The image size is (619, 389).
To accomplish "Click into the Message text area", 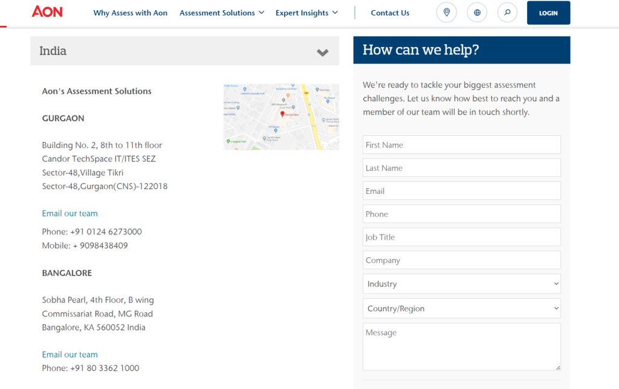I will [461, 347].
